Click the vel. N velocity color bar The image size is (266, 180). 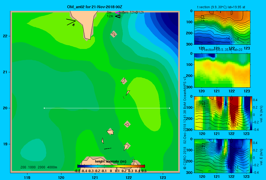pos(251,113)
